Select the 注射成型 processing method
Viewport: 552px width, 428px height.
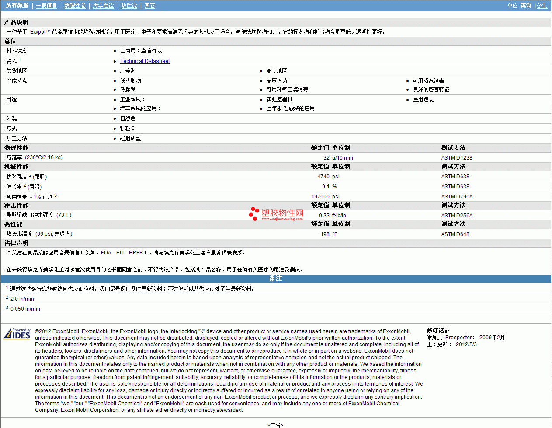click(130, 139)
